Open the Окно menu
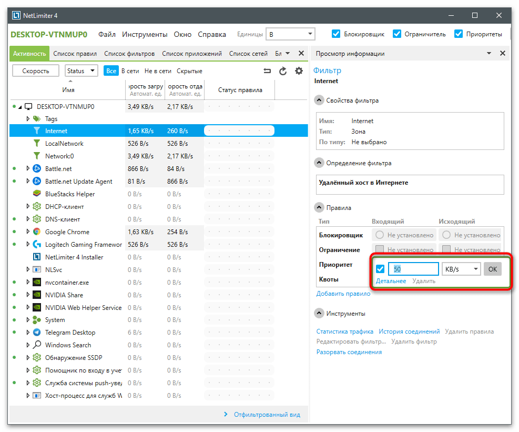Screen dimensions: 519x432 (182, 34)
